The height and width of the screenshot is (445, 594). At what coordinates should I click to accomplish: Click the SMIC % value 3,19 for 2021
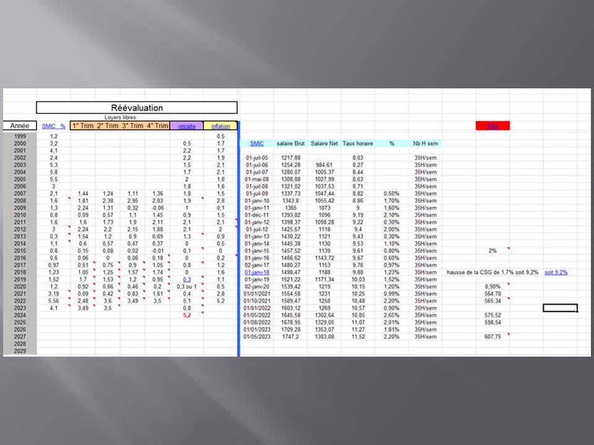(x=53, y=294)
